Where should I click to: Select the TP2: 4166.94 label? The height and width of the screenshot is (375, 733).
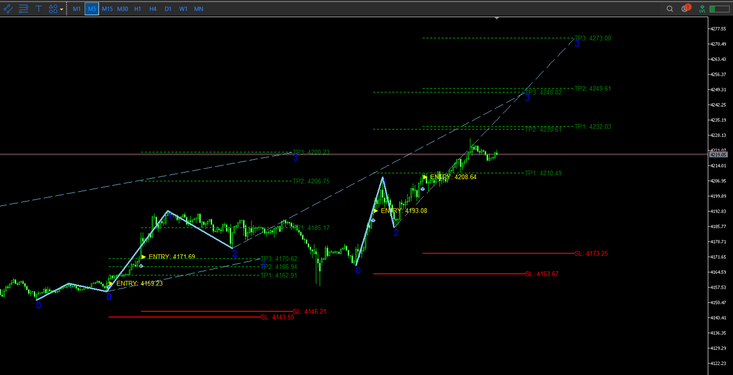click(x=279, y=267)
